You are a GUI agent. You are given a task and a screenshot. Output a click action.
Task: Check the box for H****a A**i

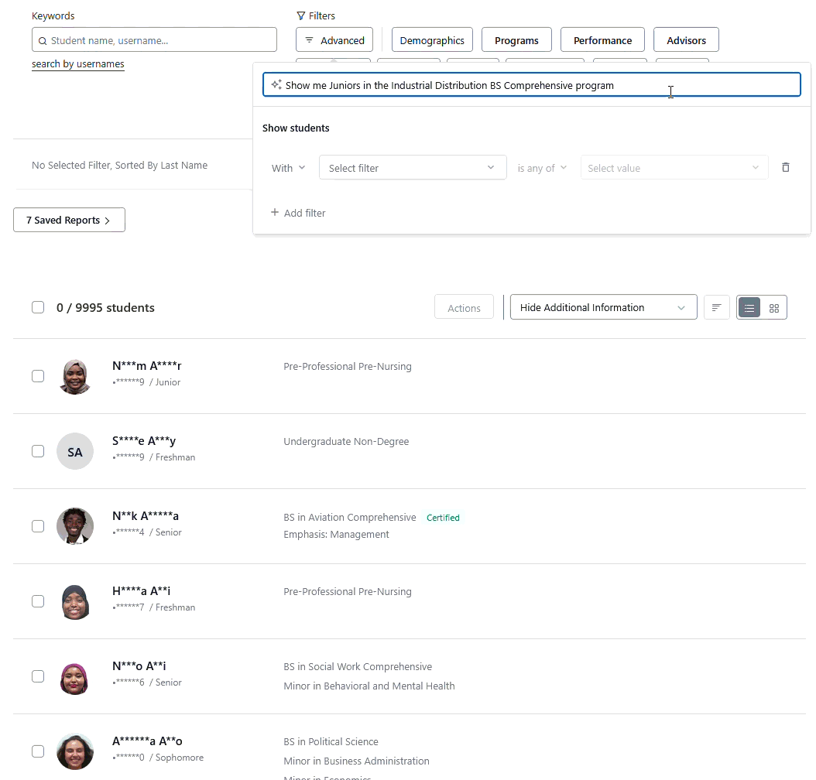[x=38, y=601]
